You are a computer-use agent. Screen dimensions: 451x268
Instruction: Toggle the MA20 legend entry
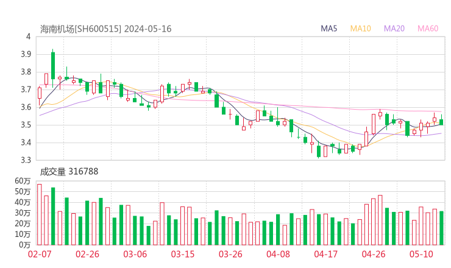point(394,29)
